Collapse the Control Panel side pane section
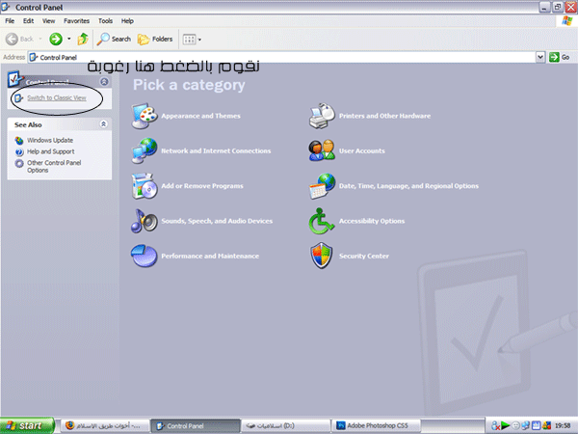Image resolution: width=578 pixels, height=434 pixels. [104, 82]
